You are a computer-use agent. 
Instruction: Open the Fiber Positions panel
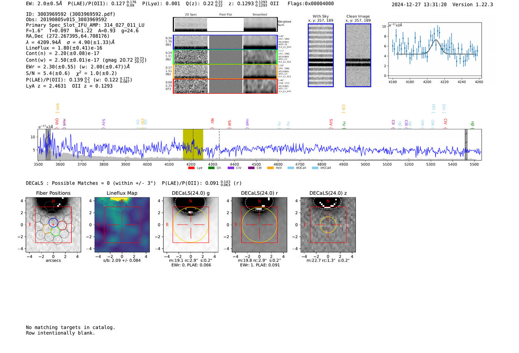coord(53,225)
